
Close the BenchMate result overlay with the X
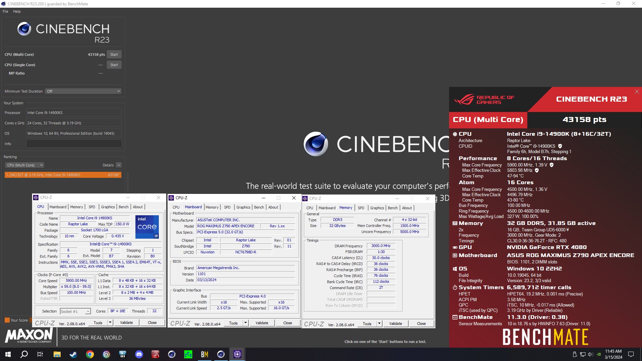637,92
